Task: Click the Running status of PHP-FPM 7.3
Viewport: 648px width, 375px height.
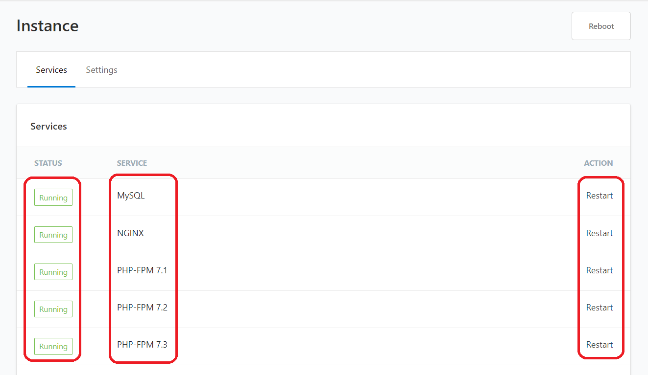Action: (53, 346)
